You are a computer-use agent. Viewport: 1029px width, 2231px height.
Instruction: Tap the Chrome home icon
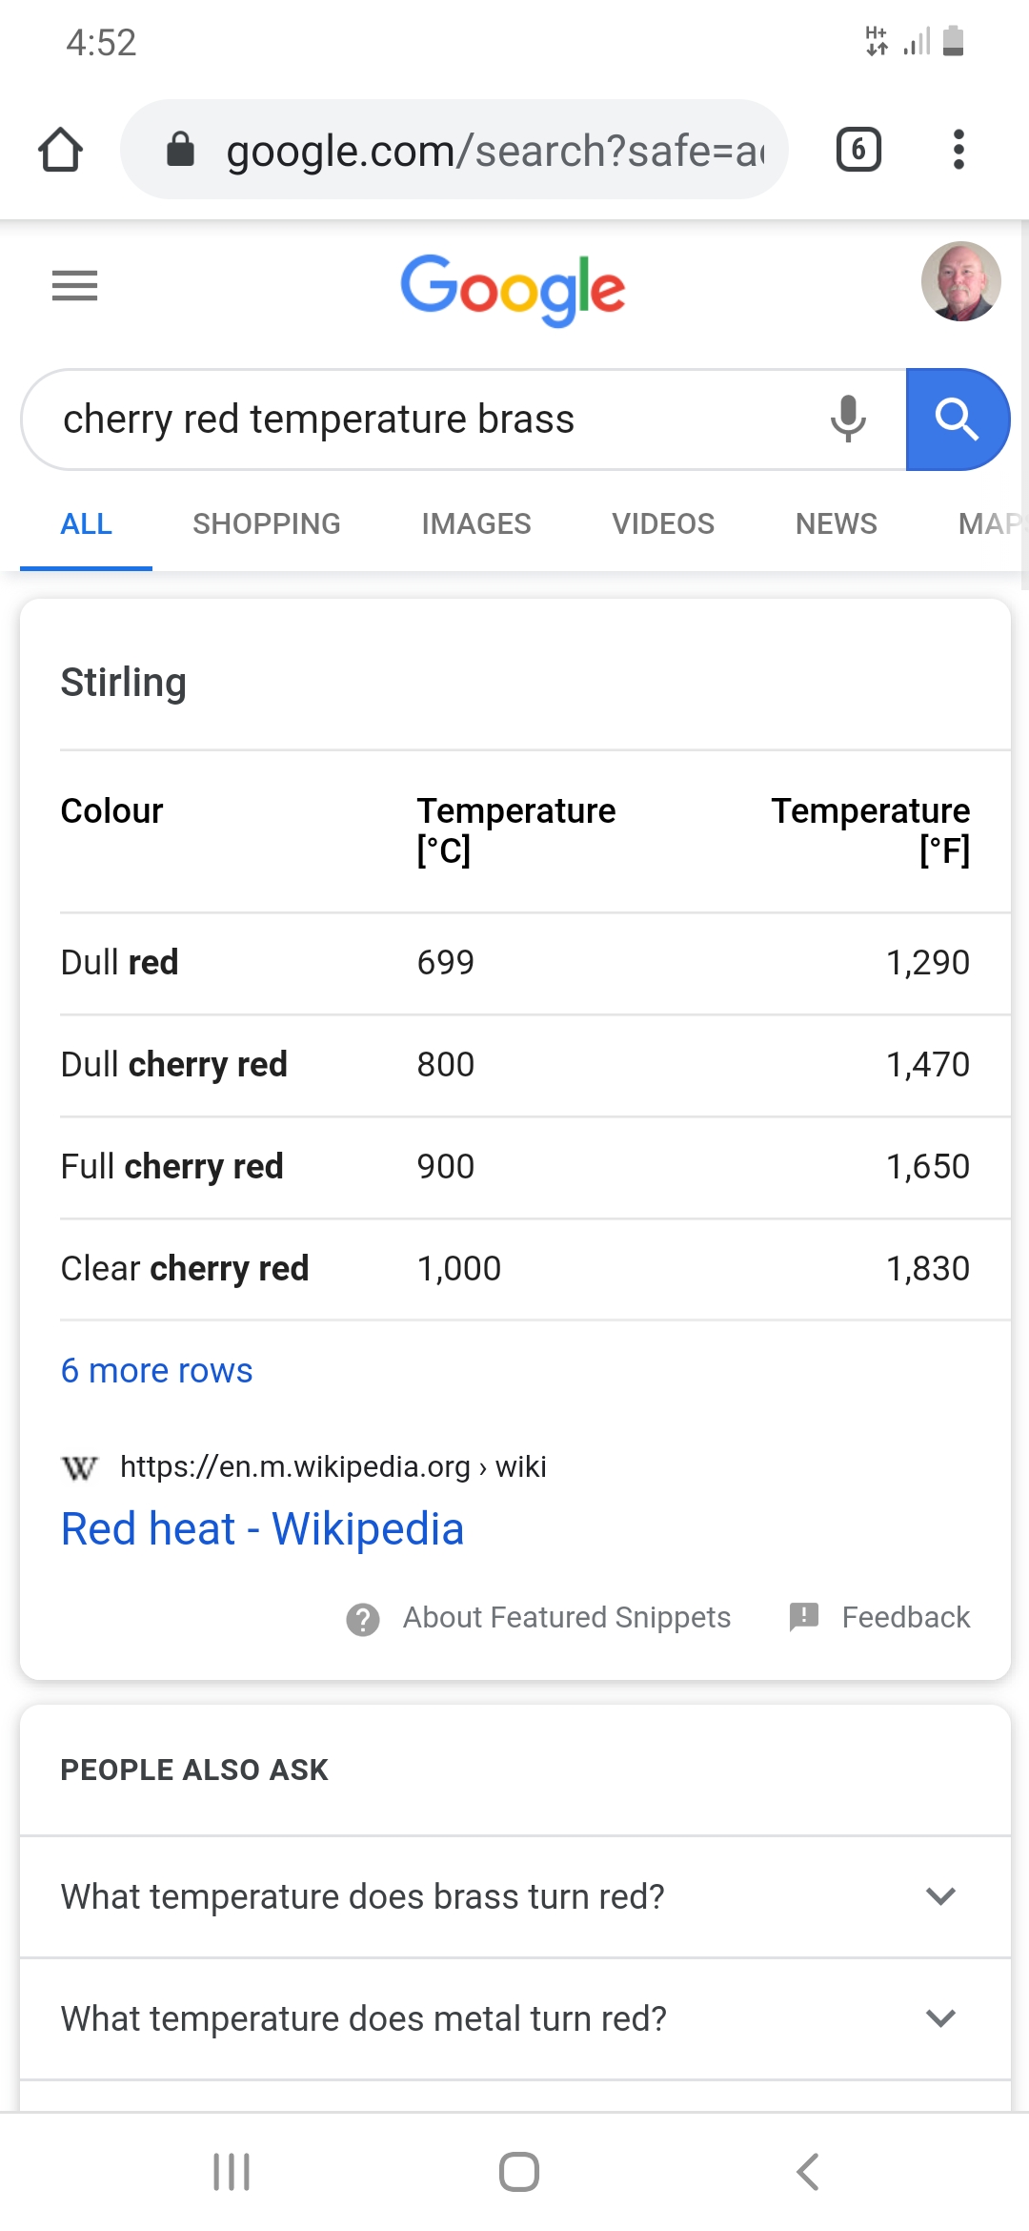[60, 150]
